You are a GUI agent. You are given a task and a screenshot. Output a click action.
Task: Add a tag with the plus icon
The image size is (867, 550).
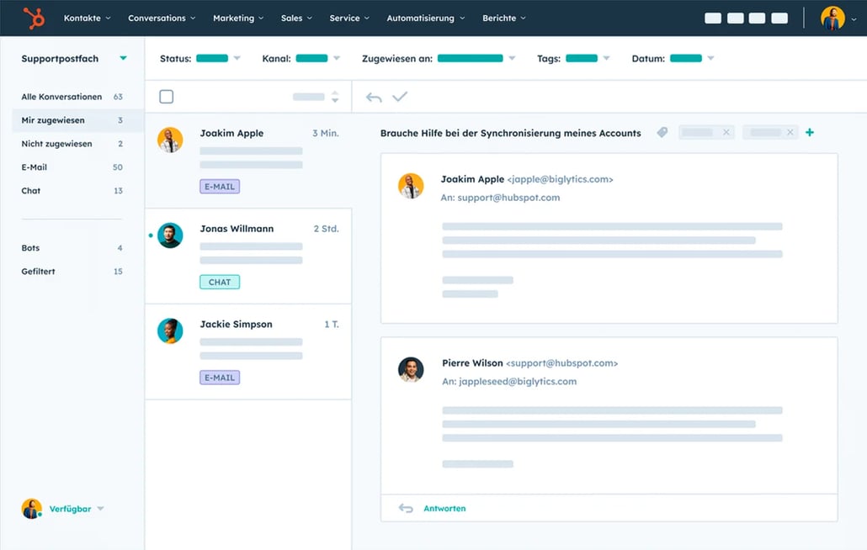pos(810,133)
